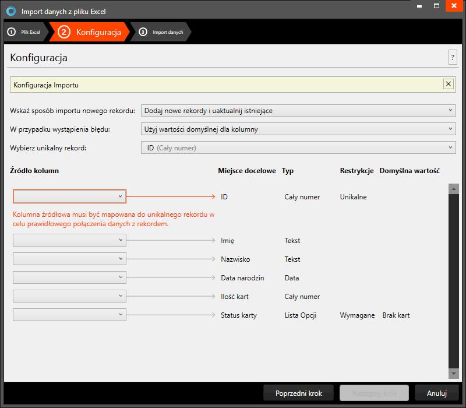Open source column dropdown for Status karty
Screen dimensions: 466x408
point(69,315)
